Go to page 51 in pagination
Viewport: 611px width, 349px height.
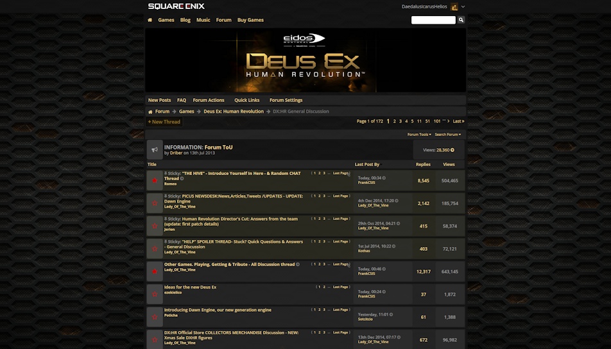[427, 121]
